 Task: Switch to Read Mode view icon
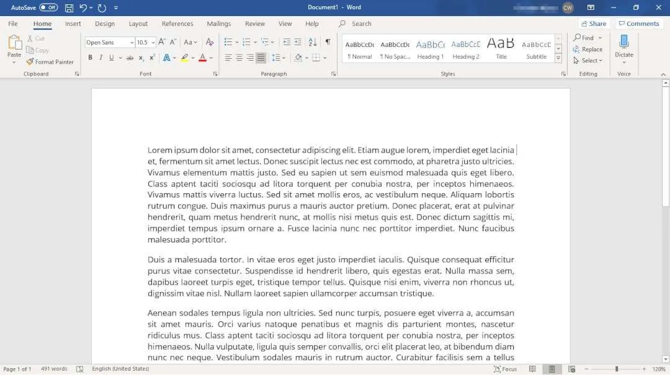tap(532, 369)
